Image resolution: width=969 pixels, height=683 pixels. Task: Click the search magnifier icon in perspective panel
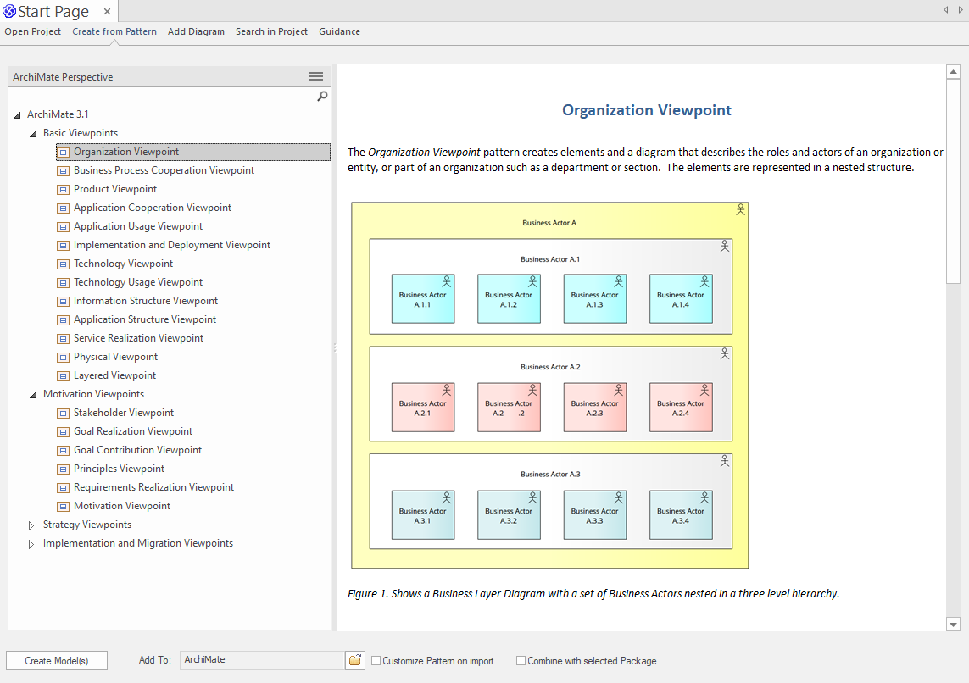322,97
